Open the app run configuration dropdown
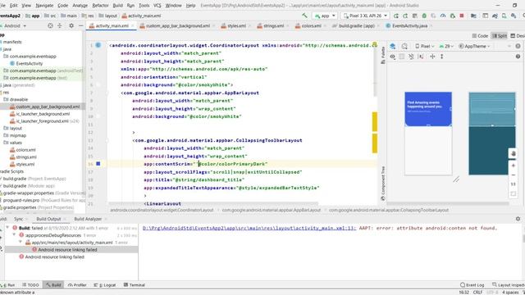The width and height of the screenshot is (525, 295). (x=325, y=16)
